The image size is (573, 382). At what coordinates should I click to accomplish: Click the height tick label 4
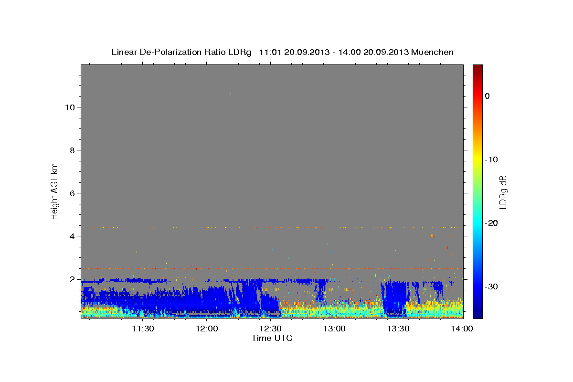tap(72, 236)
